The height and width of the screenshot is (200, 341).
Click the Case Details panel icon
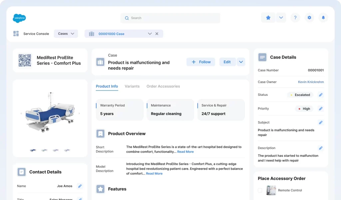pyautogui.click(x=262, y=57)
